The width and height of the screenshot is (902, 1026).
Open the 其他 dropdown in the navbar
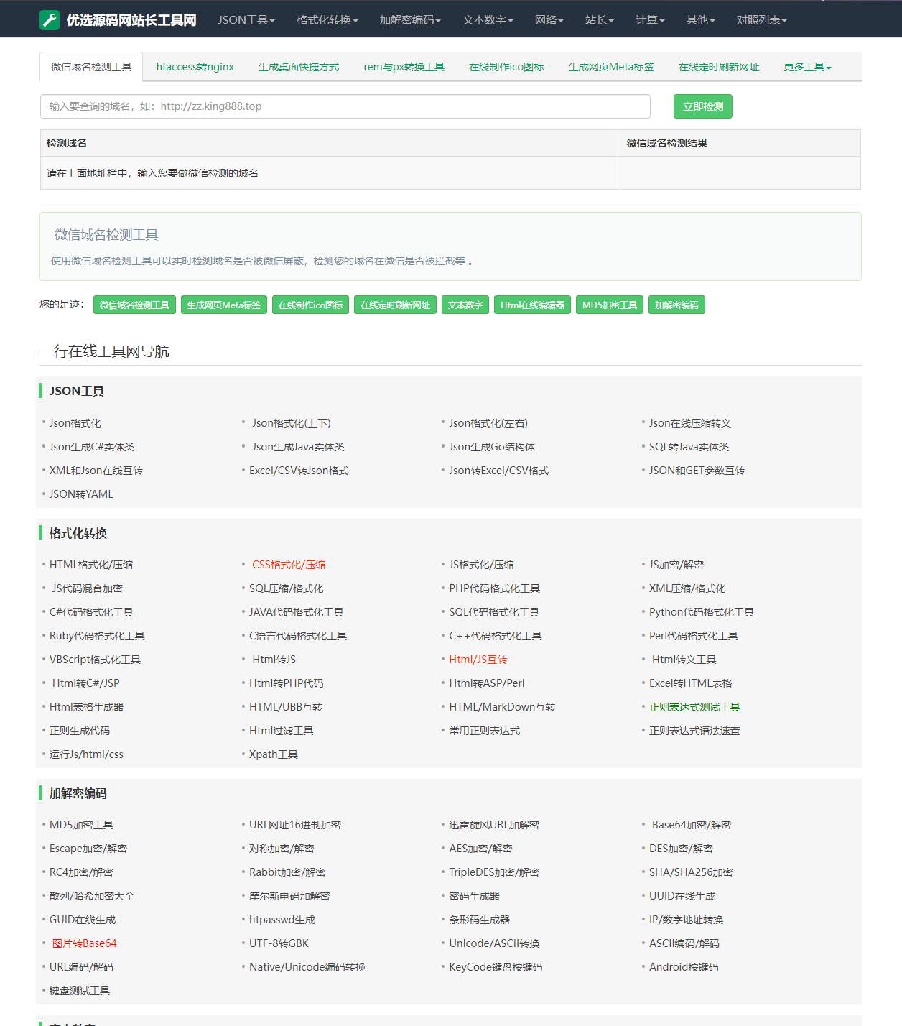(x=699, y=19)
